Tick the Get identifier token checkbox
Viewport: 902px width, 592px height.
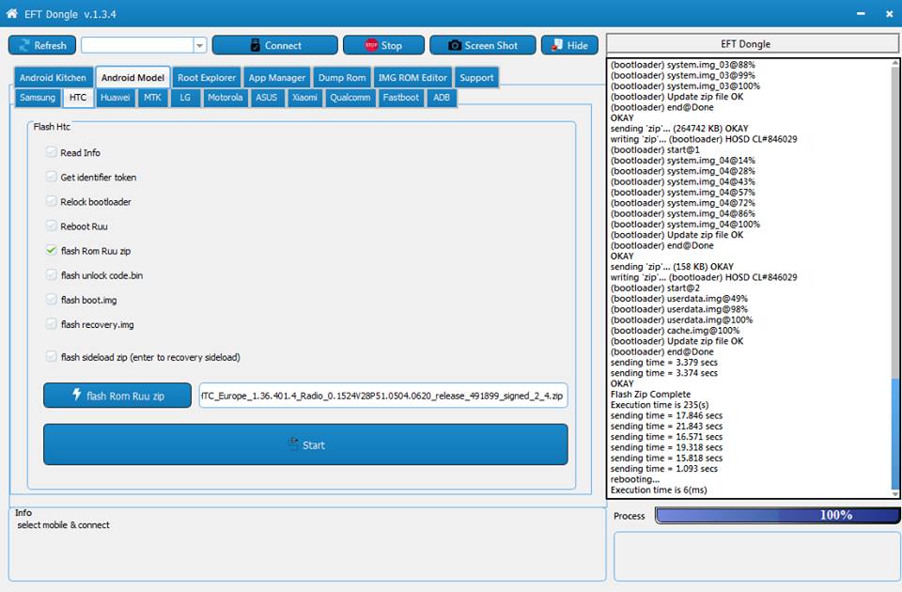(x=51, y=177)
